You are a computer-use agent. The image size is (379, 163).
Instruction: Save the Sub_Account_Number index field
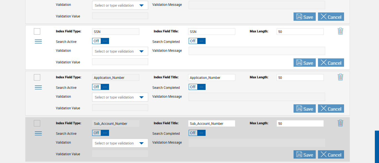[304, 154]
